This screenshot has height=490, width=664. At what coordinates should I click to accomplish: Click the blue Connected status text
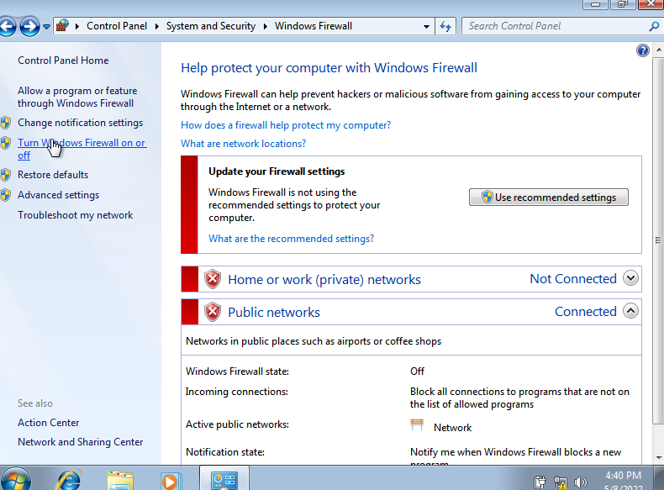point(586,312)
